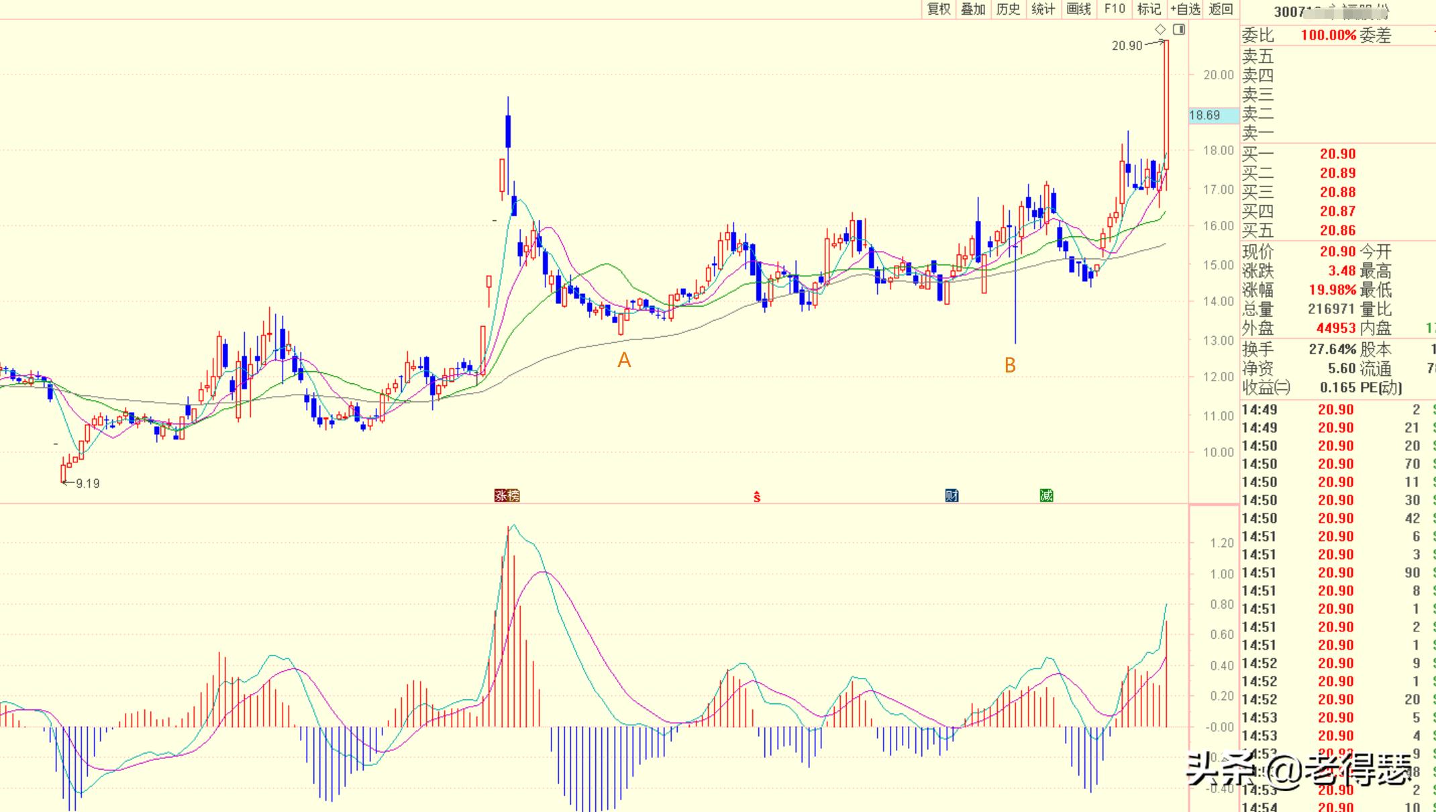Screen dimensions: 1436x812
Task: Open the 叠加 overlay option
Action: tap(973, 9)
